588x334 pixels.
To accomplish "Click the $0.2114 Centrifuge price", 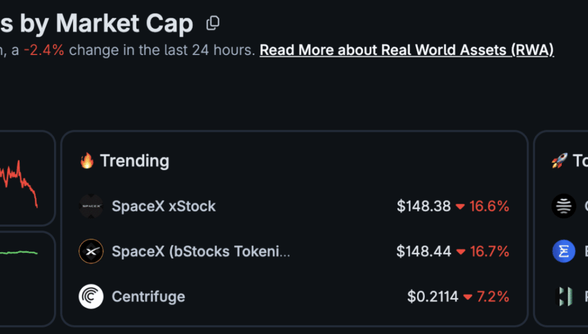I will click(x=433, y=297).
